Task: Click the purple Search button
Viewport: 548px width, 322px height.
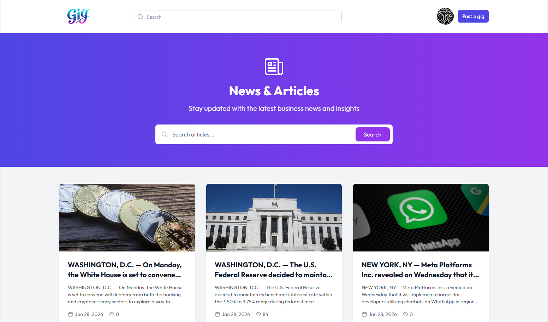Action: pyautogui.click(x=373, y=134)
